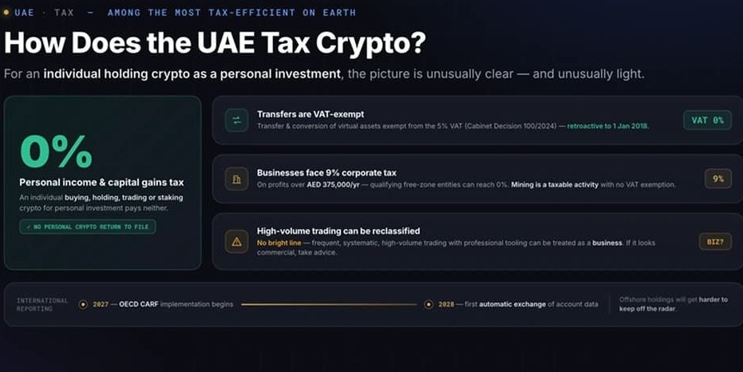Select the 2028 timeline marker circle

429,304
